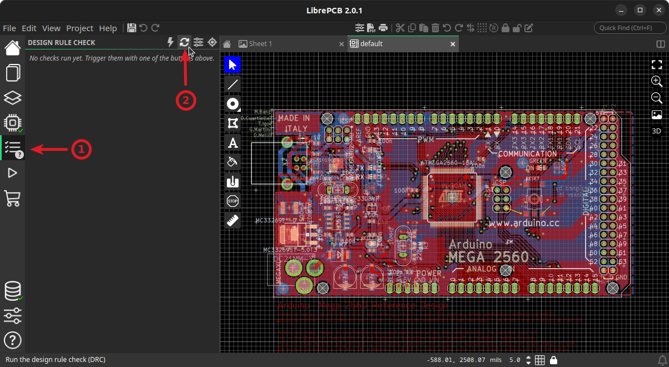Viewport: 669px width, 367px height.
Task: Open properties edit pencil toolbar icon
Action: coord(528,28)
